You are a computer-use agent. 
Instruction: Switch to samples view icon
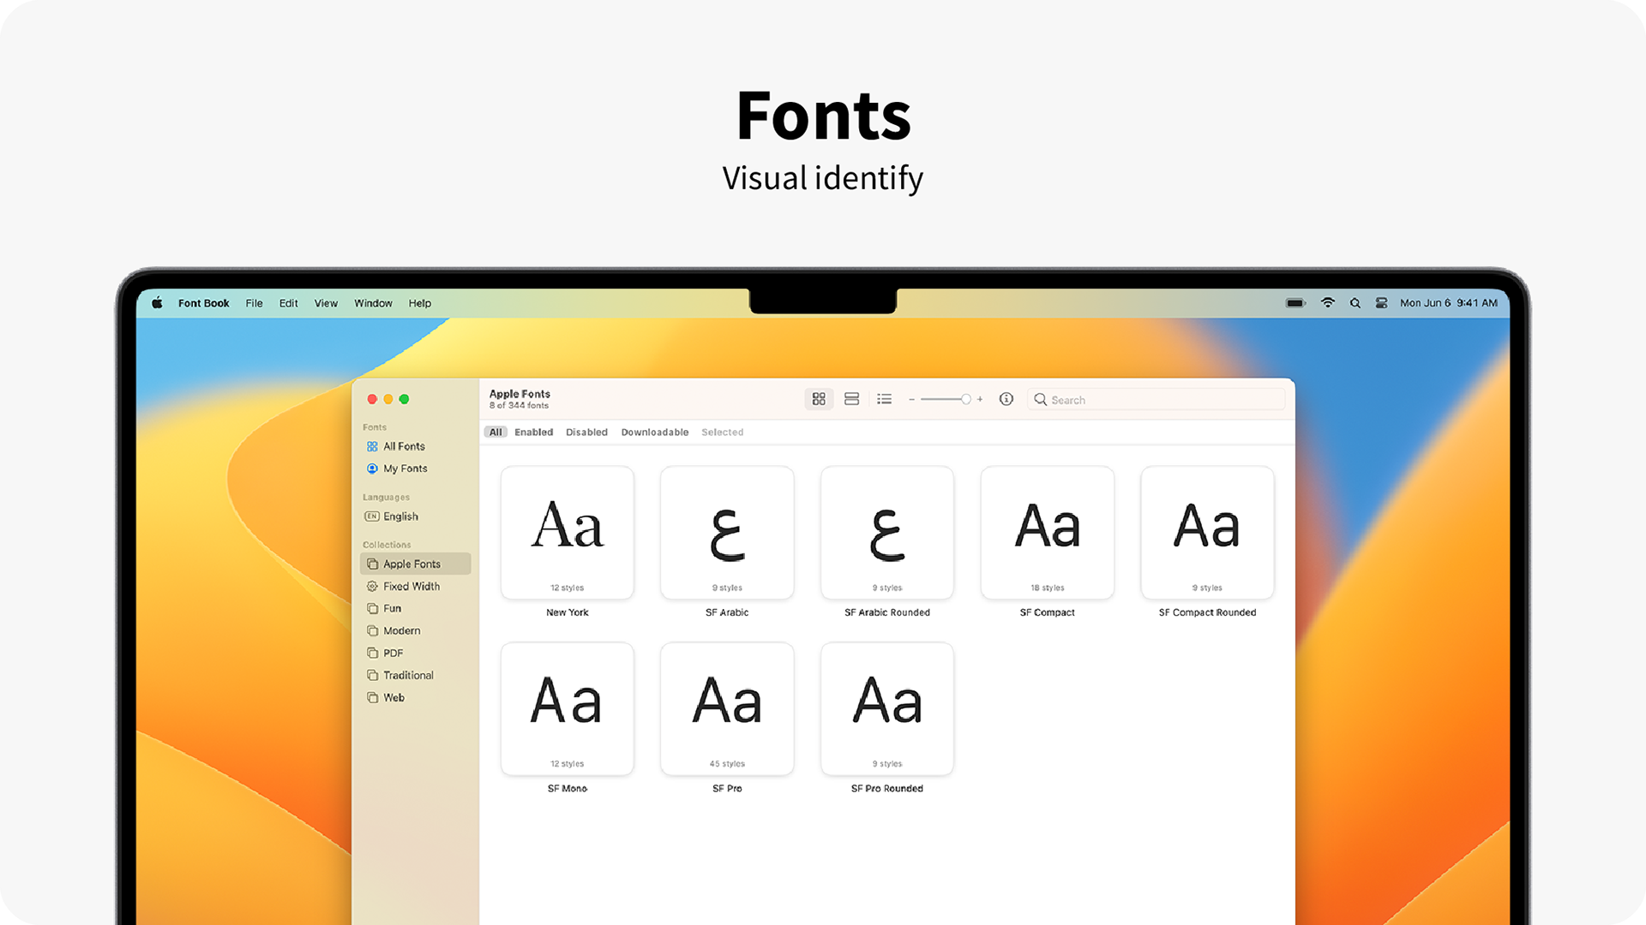851,399
